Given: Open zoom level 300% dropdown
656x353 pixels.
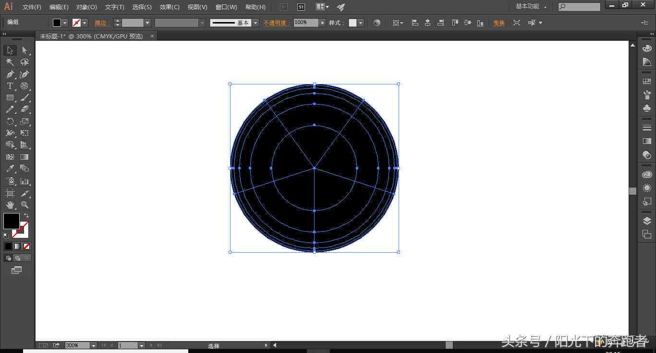Looking at the screenshot, I should pos(94,345).
